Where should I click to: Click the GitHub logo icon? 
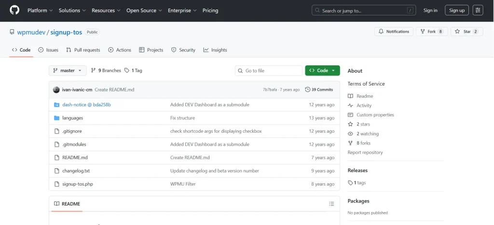click(x=14, y=10)
